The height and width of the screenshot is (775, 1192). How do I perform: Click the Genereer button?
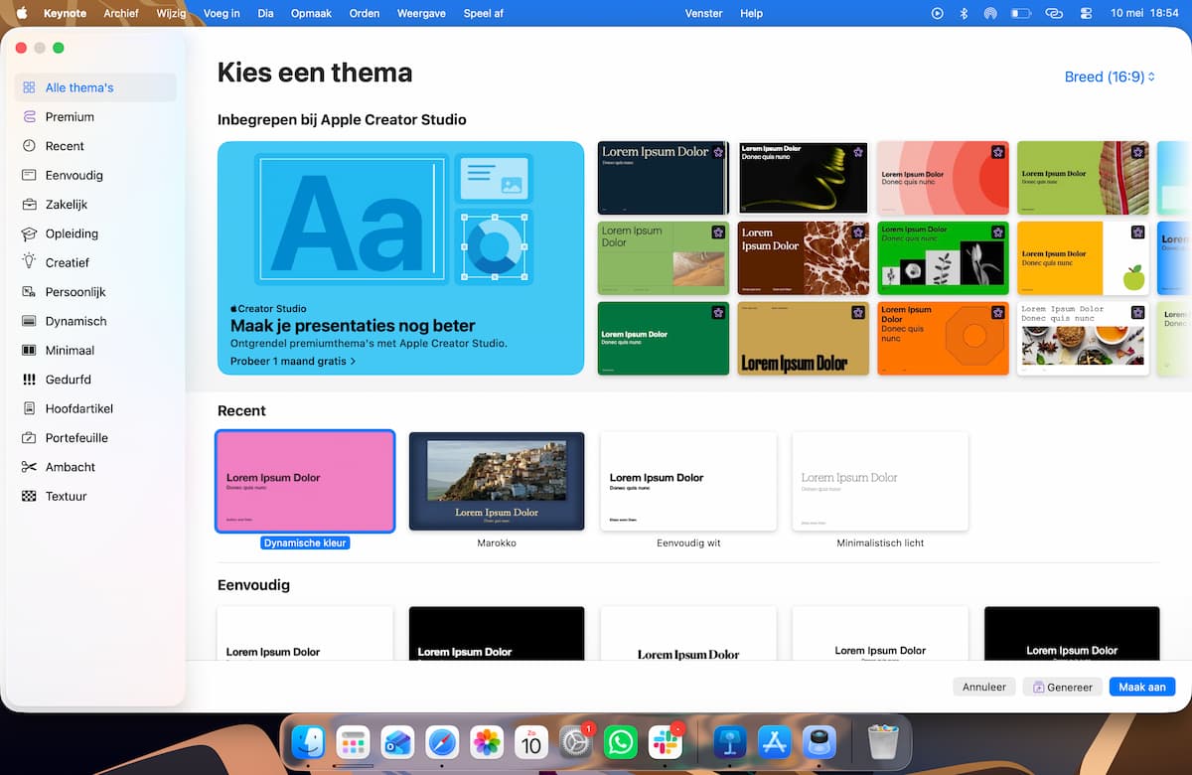point(1062,687)
